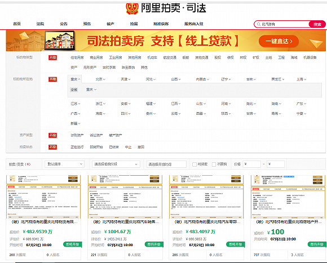327x263 pixels.
Task: Expand the 天津 province dropdown
Action: 126,79
